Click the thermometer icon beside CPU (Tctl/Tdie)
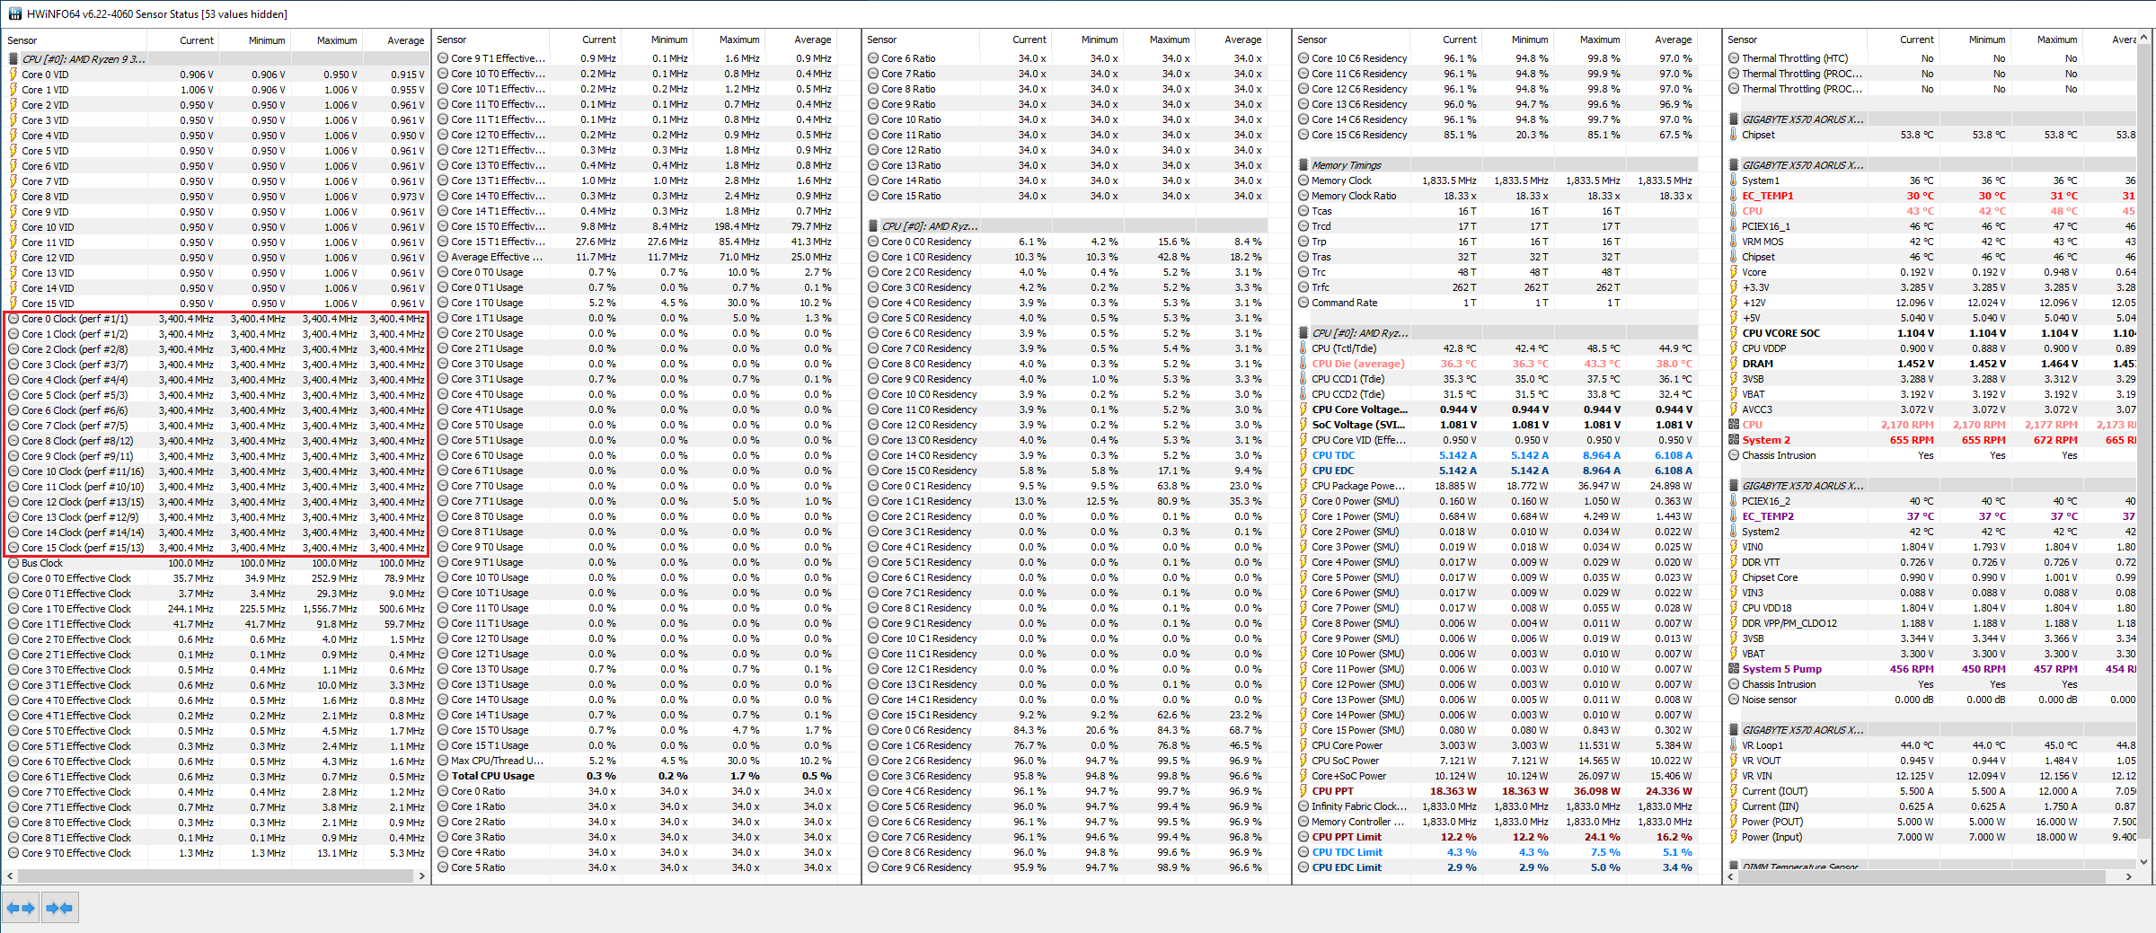2156x933 pixels. tap(1303, 348)
